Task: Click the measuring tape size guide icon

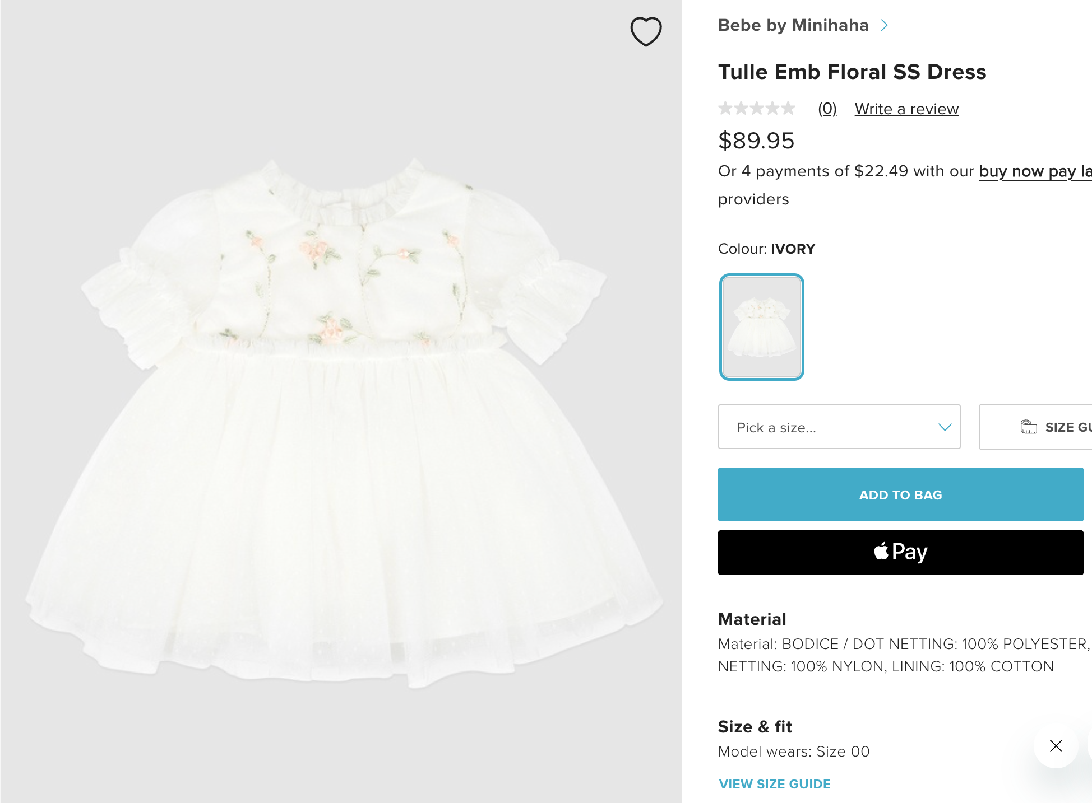Action: (1029, 427)
